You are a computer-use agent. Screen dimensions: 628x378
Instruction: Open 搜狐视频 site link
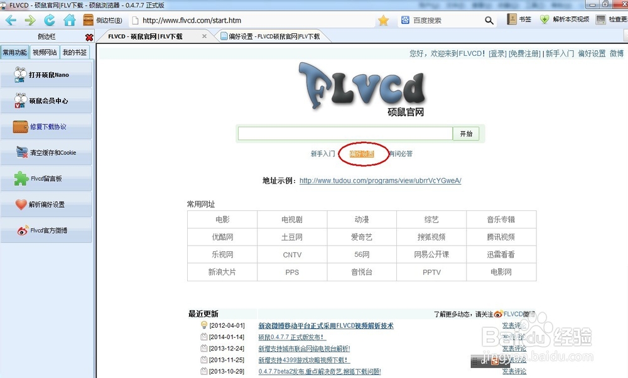(x=431, y=237)
